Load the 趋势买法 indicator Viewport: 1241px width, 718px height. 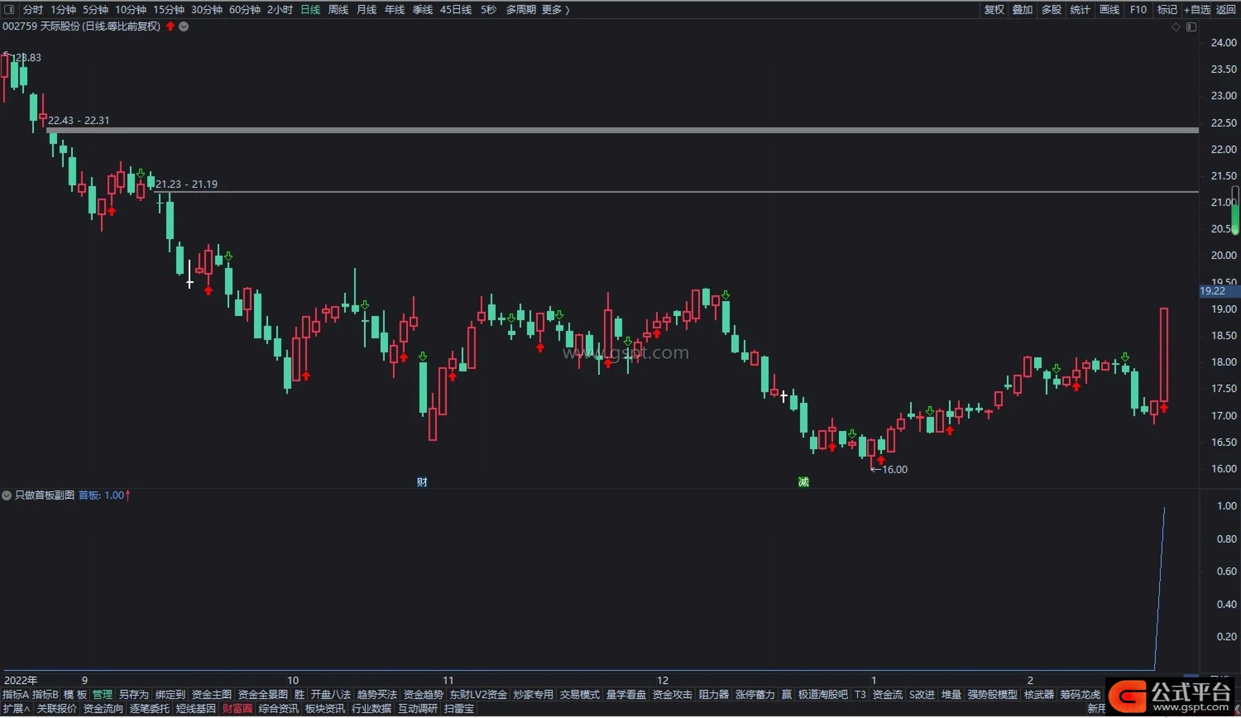377,695
